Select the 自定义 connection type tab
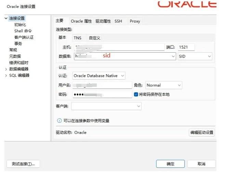This screenshot has width=225, height=172. pos(94,38)
